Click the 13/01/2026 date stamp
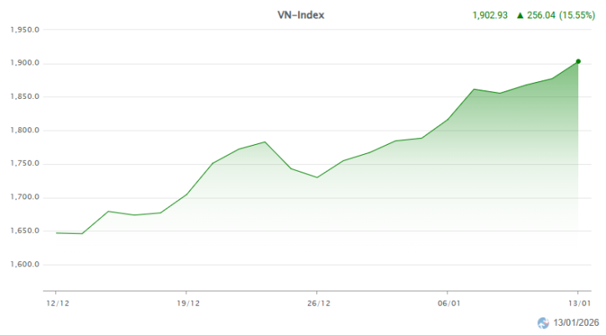 [577, 322]
